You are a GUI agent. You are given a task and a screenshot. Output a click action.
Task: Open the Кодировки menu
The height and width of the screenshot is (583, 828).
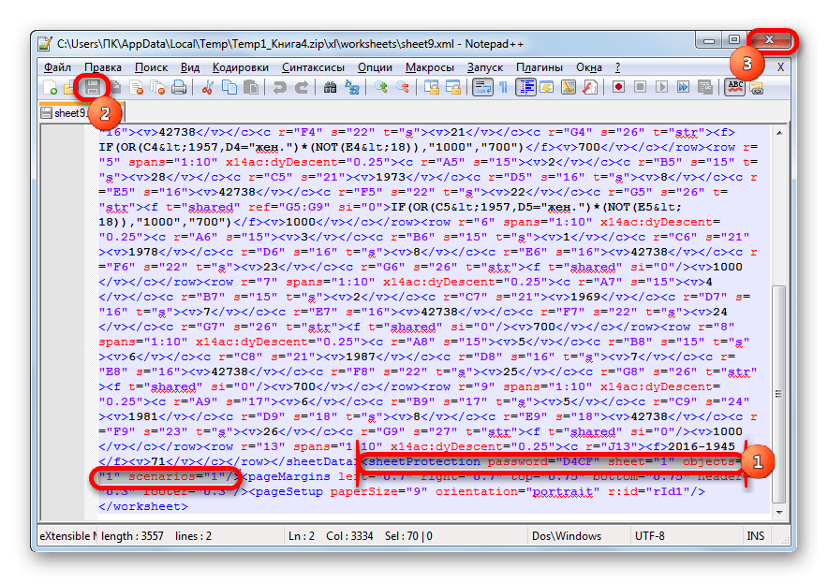[x=241, y=67]
